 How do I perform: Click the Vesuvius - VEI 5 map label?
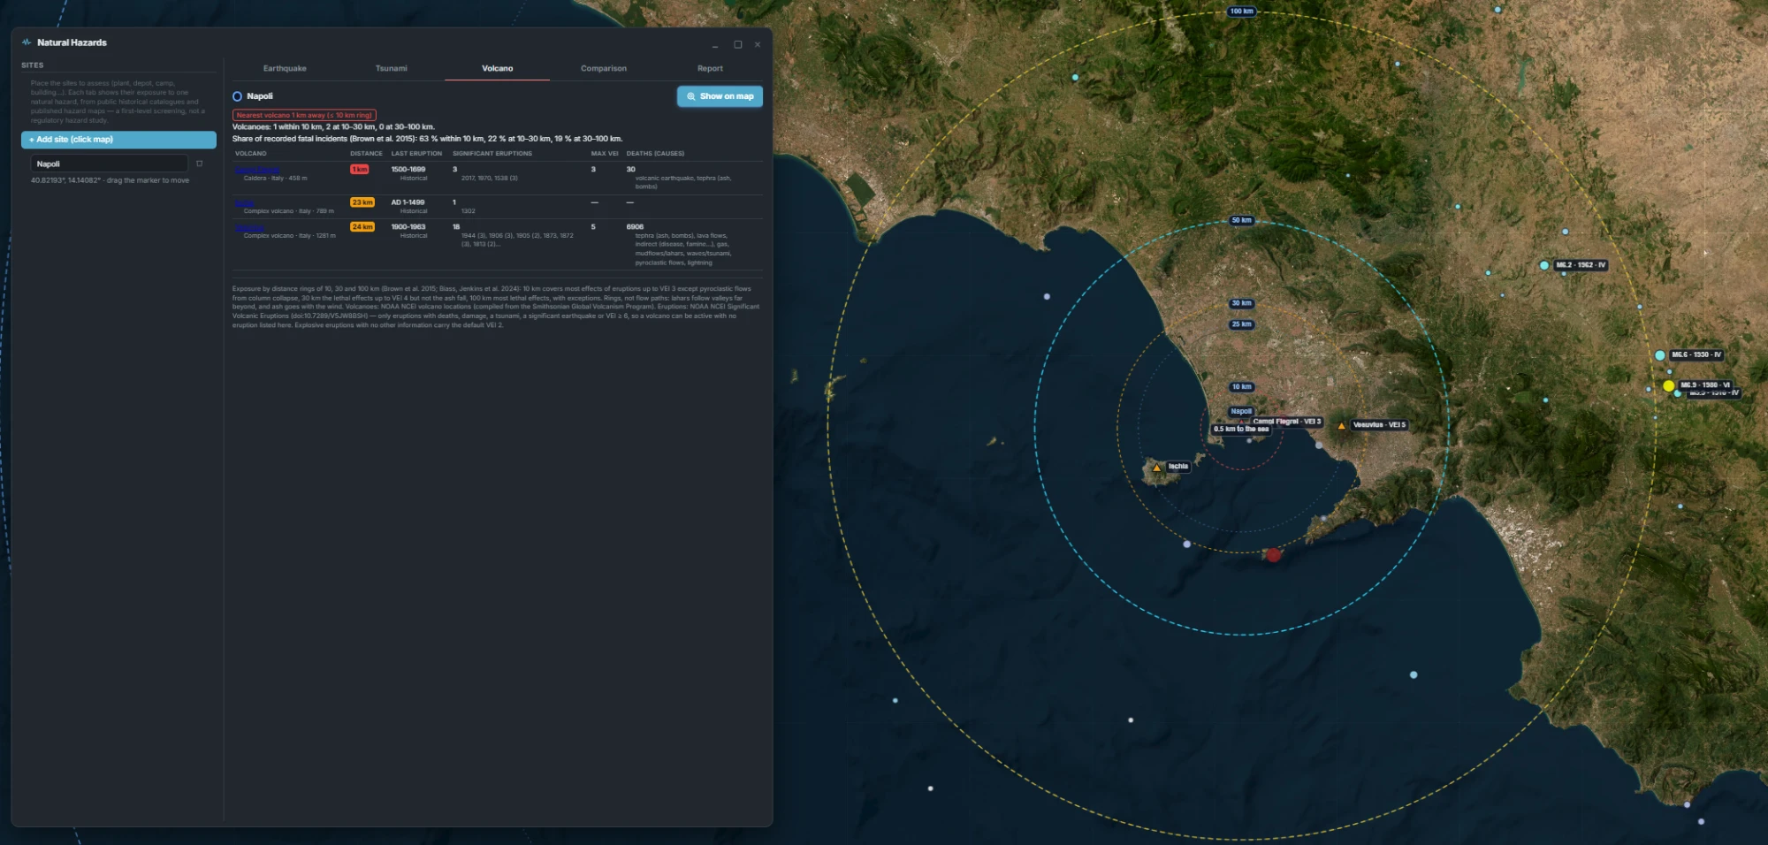[x=1379, y=425]
